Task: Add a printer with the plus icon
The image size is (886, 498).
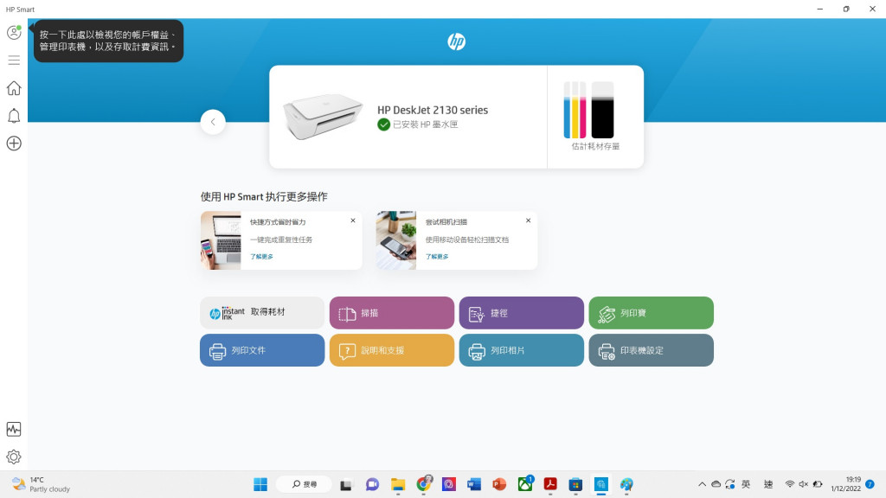Action: coord(14,144)
